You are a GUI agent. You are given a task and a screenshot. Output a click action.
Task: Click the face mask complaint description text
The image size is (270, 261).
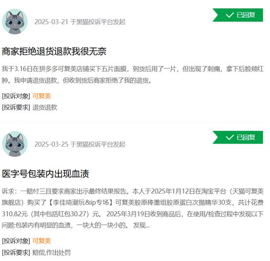tap(133, 75)
